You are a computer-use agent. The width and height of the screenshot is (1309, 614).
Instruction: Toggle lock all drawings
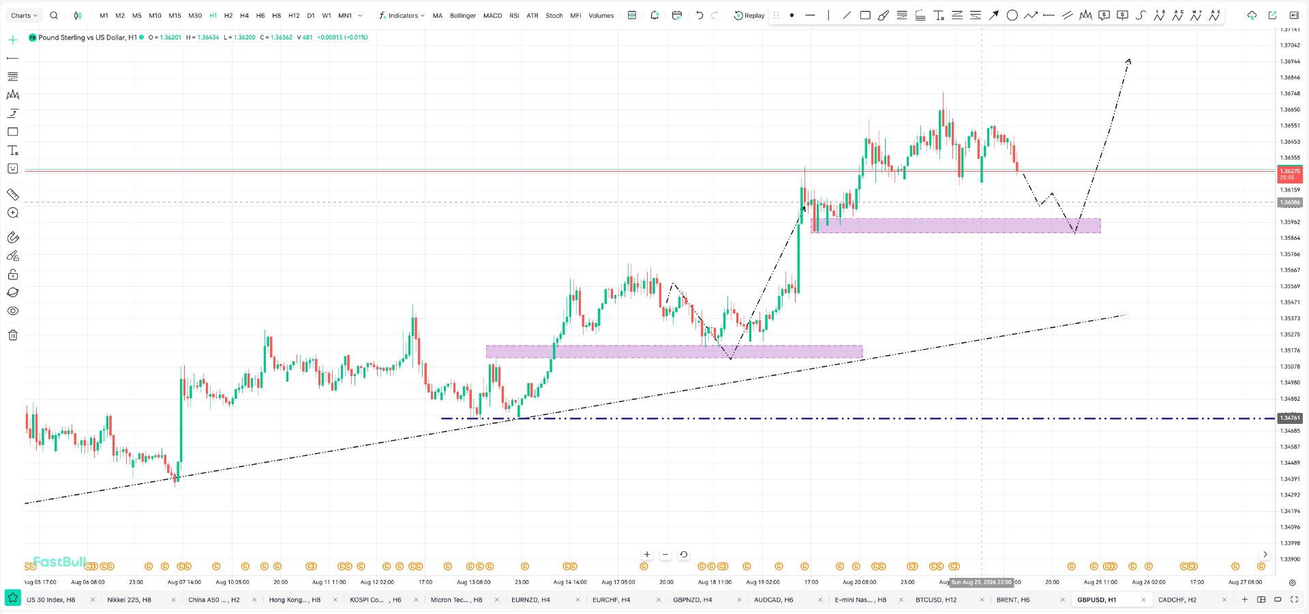[x=12, y=275]
